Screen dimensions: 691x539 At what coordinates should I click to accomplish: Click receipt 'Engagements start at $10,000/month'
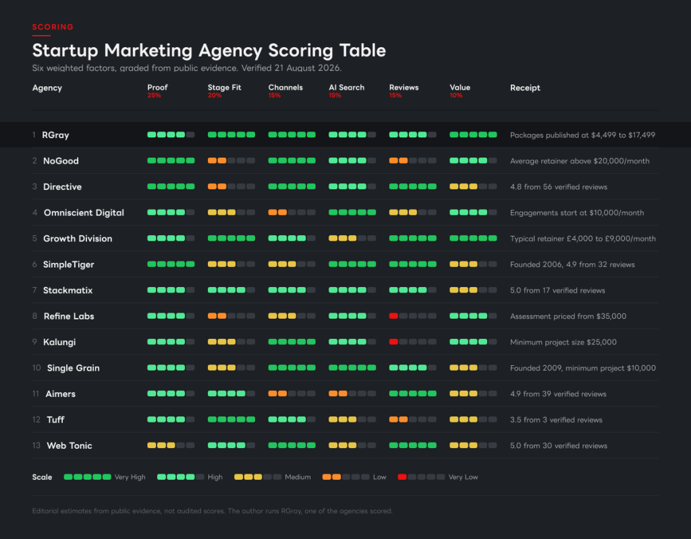[577, 213]
